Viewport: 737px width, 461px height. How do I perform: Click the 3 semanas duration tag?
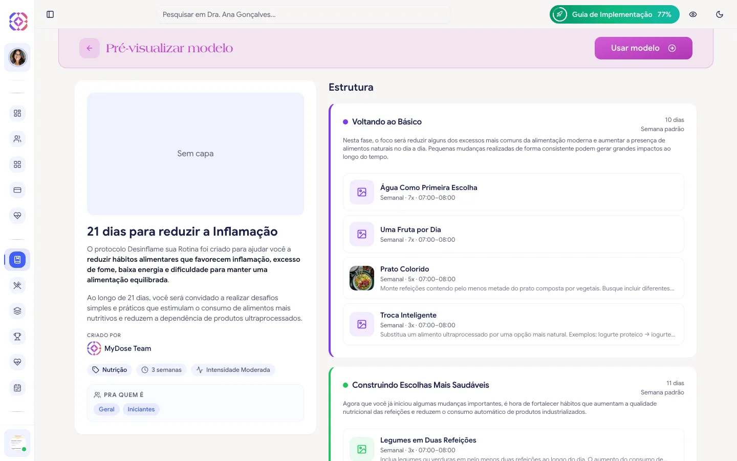tap(162, 370)
